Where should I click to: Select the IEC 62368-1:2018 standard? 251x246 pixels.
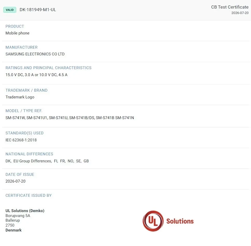click(21, 140)
